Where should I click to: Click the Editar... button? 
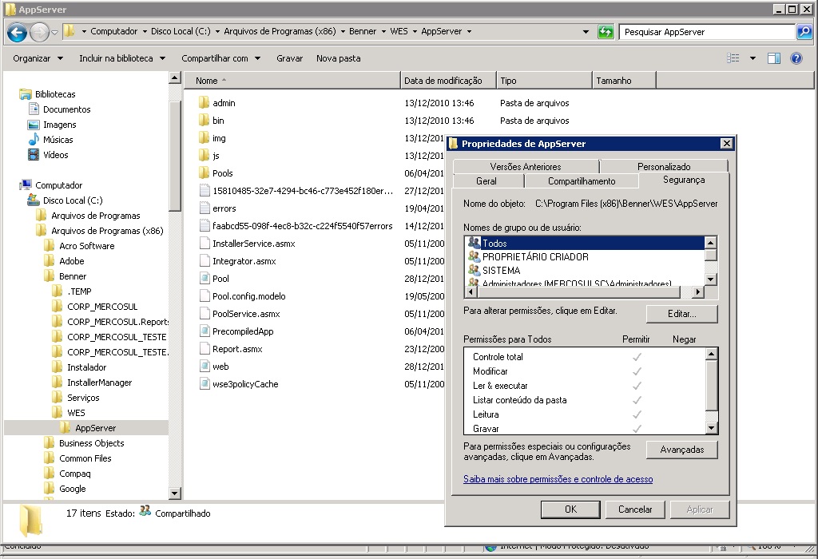coord(681,314)
